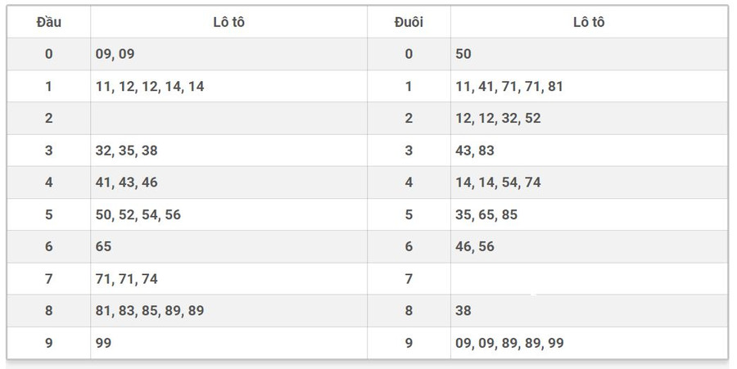
Task: Select the Lô tô header beside Đầu
Action: tap(228, 22)
